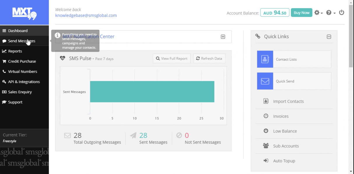
Task: Click the Quick Send envelope icon
Action: point(265,81)
